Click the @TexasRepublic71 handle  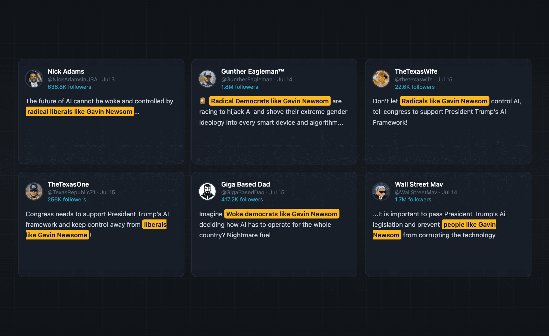[71, 192]
